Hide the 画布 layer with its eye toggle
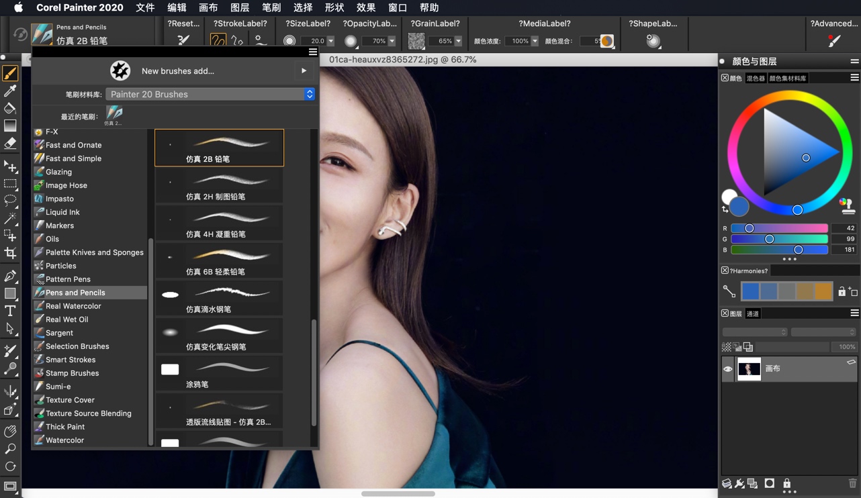The width and height of the screenshot is (861, 498). click(727, 368)
